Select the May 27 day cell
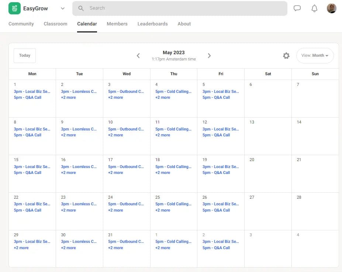Viewport: 342px width, 272px height. coord(268,211)
